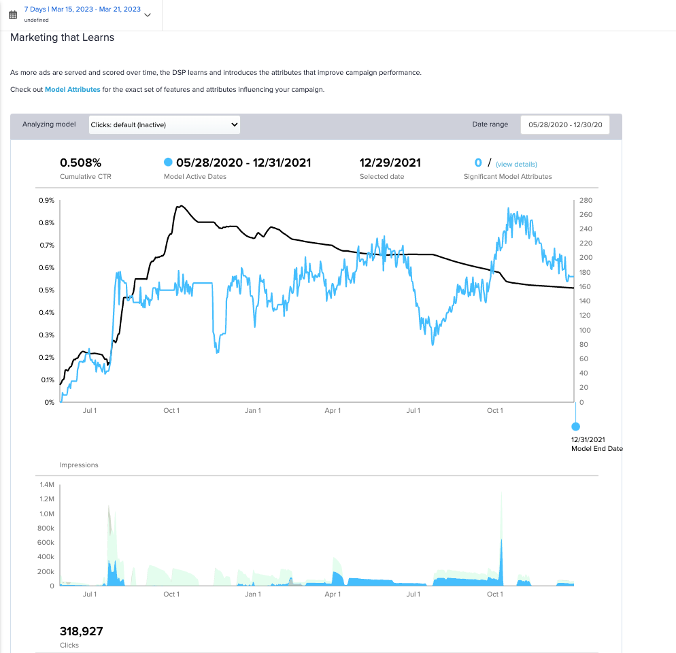Image resolution: width=676 pixels, height=653 pixels.
Task: Click the 12/29/2021 Selected date value
Action: pyautogui.click(x=390, y=163)
